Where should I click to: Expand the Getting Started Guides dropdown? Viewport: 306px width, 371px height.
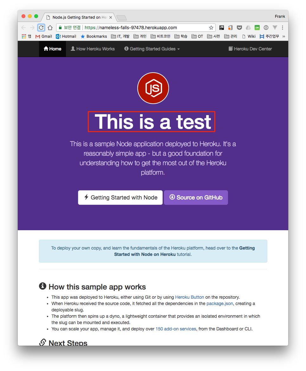click(x=152, y=49)
